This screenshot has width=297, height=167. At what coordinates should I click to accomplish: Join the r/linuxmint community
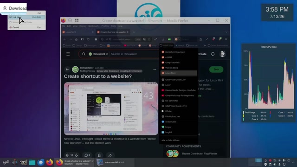point(216,70)
